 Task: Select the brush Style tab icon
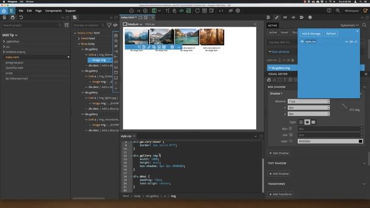(276, 17)
